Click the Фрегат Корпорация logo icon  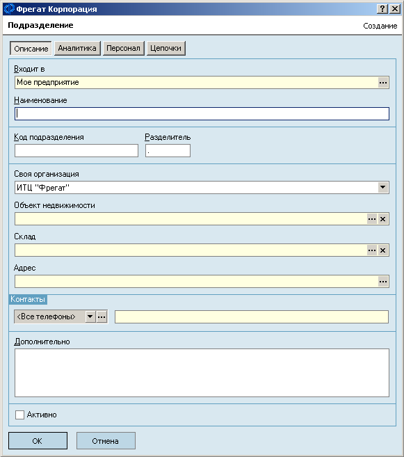point(9,9)
